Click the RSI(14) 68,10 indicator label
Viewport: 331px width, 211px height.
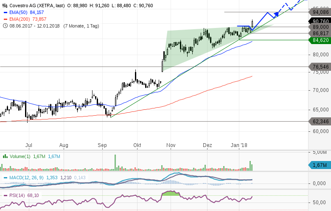click(x=24, y=196)
